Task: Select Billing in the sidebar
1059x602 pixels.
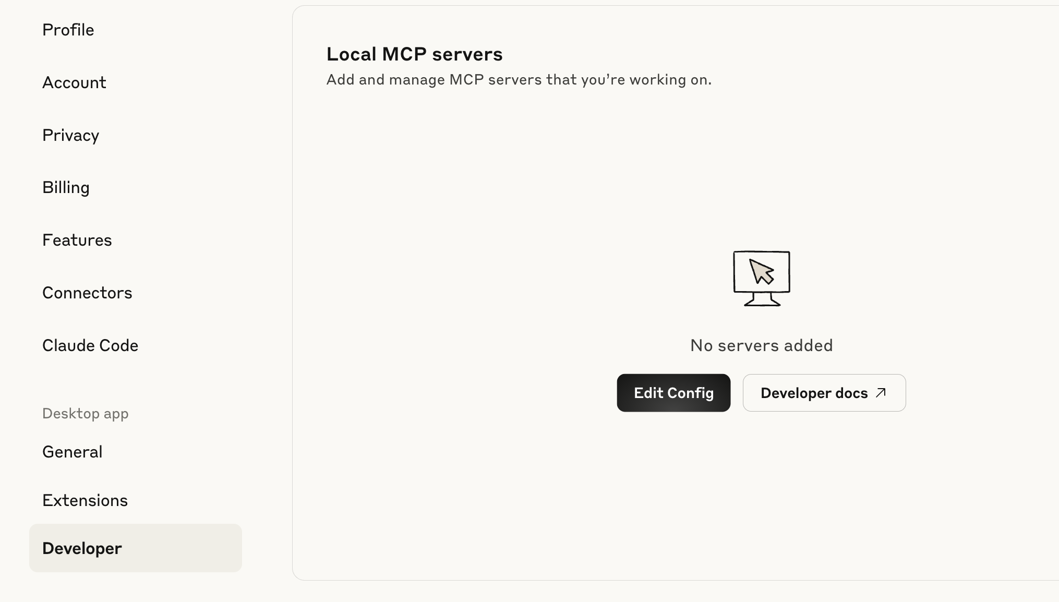Action: (66, 188)
